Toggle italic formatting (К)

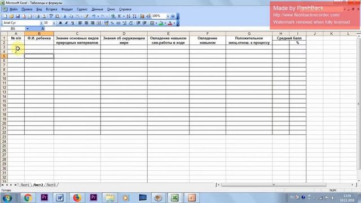point(67,23)
